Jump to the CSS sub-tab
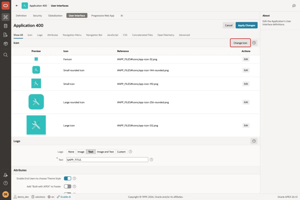 click(125, 35)
